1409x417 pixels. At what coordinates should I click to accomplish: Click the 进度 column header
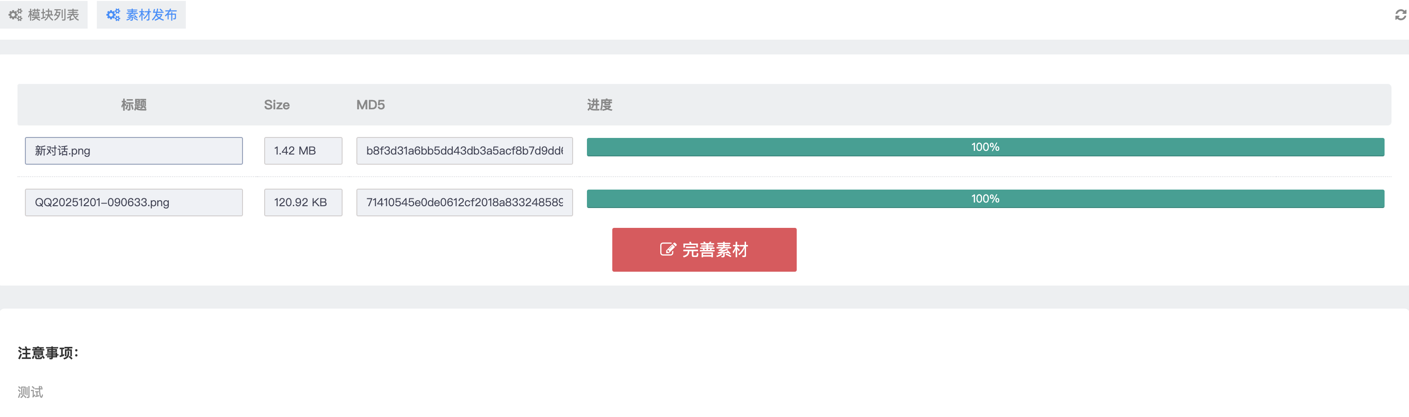click(x=599, y=105)
